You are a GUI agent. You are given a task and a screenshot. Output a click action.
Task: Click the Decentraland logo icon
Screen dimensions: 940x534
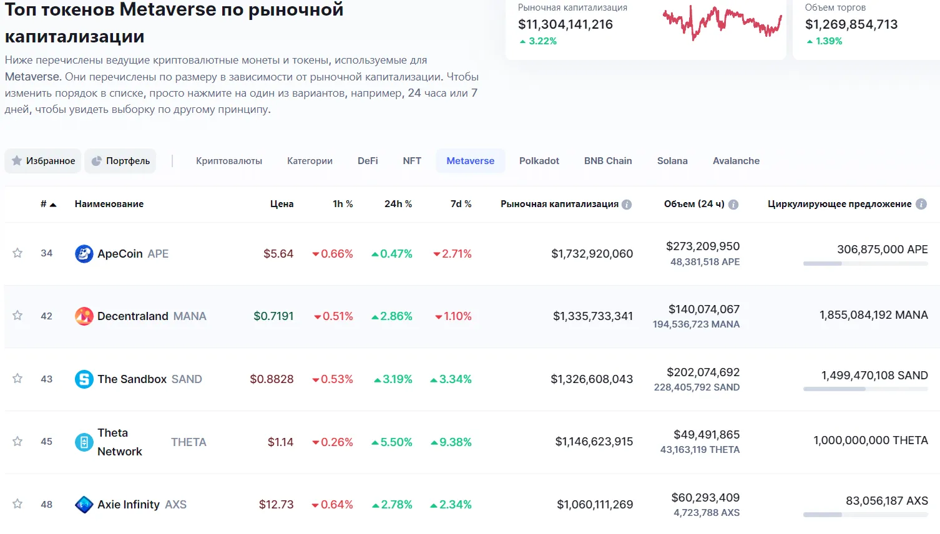(x=84, y=316)
